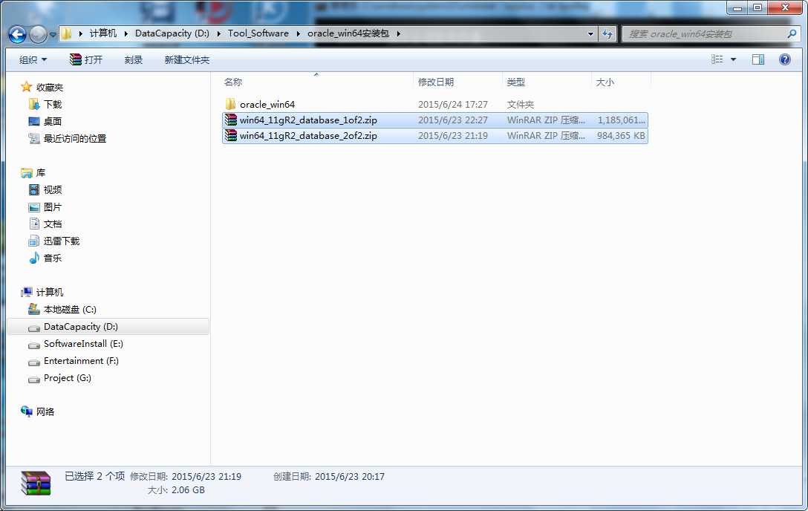Screen dimensions: 808x511
Task: Click the win64_11gR2_database_2of2.zip archive icon
Action: point(231,135)
